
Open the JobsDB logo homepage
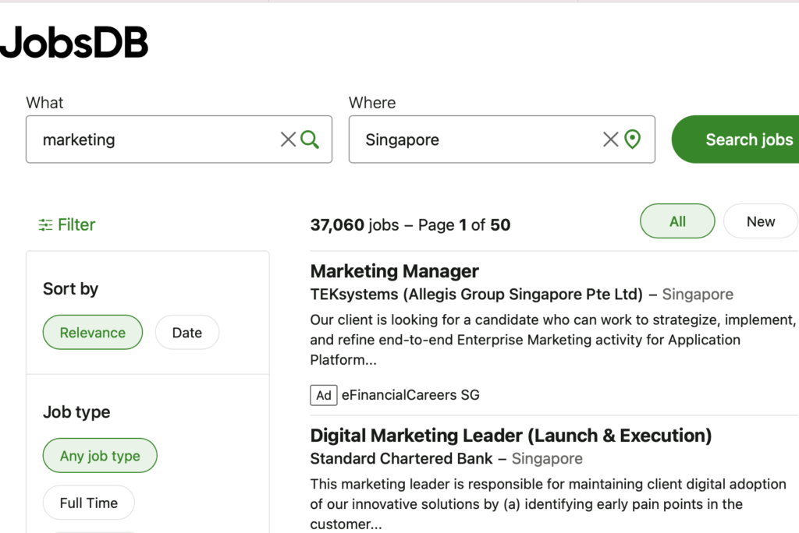(x=74, y=42)
